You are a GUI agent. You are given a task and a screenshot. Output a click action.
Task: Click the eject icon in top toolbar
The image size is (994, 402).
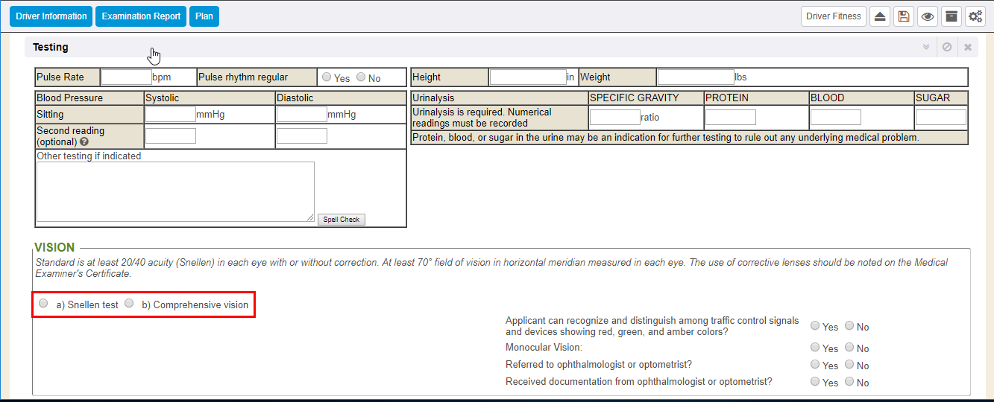pyautogui.click(x=880, y=16)
